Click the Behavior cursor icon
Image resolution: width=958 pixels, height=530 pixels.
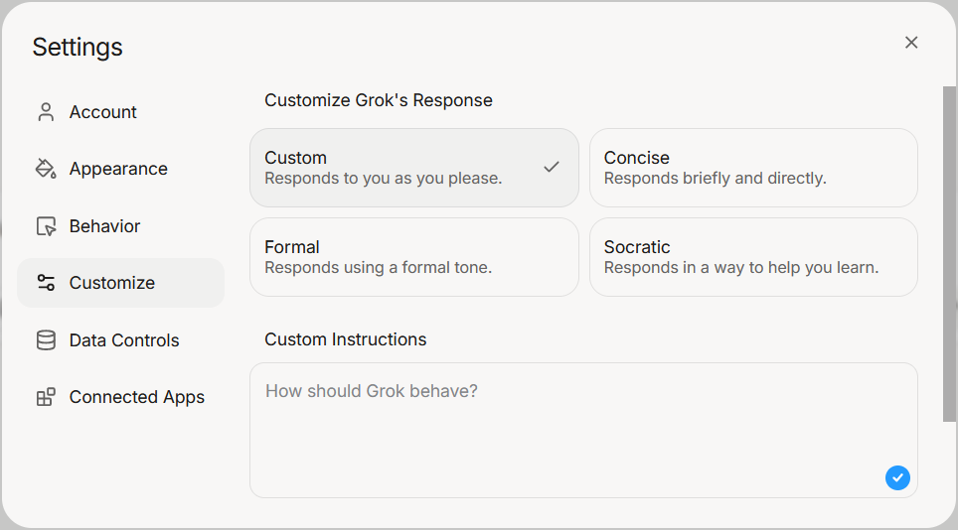tap(46, 226)
